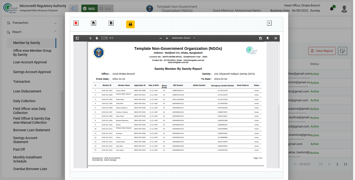This screenshot has width=355, height=180.
Task: Open Field Officer & Samity Day wise Manual Collection
Action: [32, 120]
